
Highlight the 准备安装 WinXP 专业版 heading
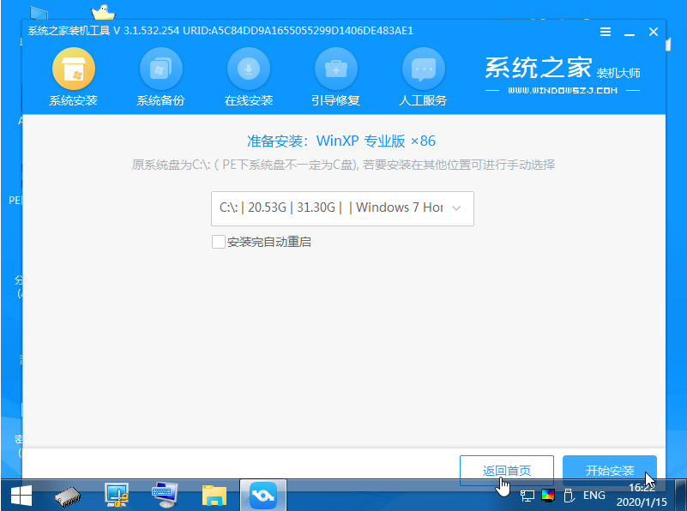click(x=342, y=141)
